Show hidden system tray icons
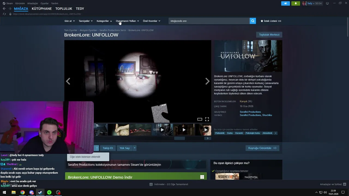349x196 pixels. point(316,192)
